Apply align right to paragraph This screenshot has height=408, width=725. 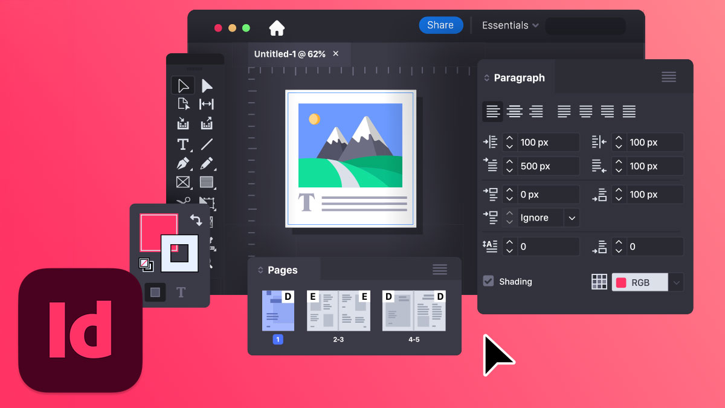coord(536,111)
